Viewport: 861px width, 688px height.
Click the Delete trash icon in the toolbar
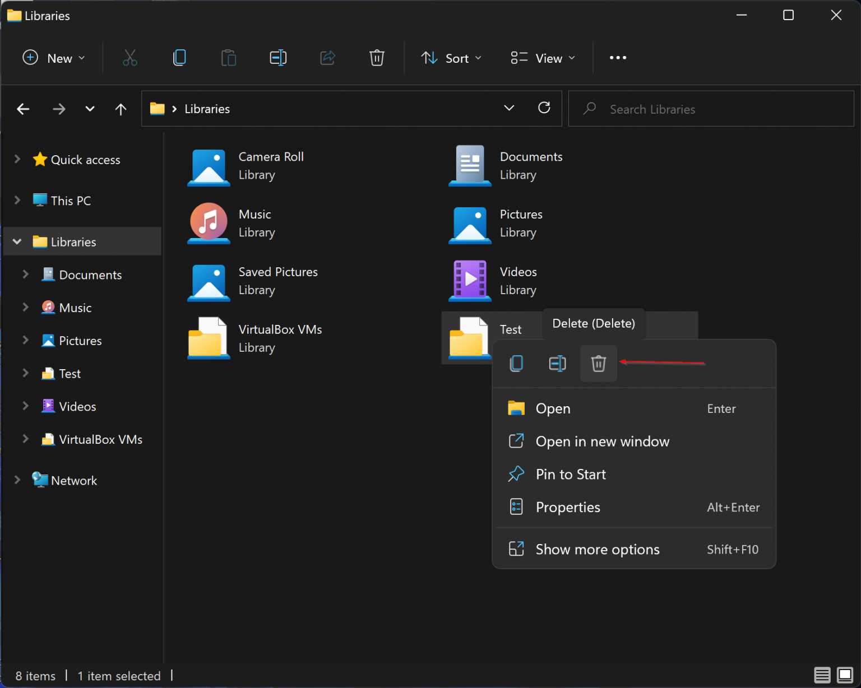click(377, 58)
